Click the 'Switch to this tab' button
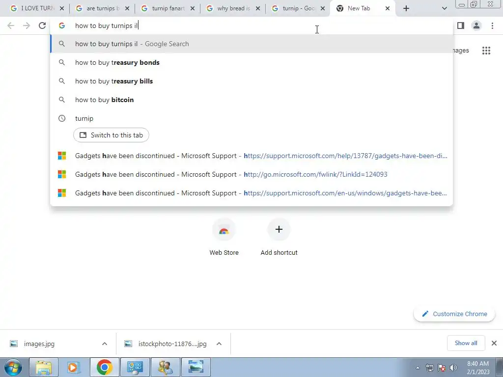Image resolution: width=503 pixels, height=377 pixels. [x=111, y=135]
